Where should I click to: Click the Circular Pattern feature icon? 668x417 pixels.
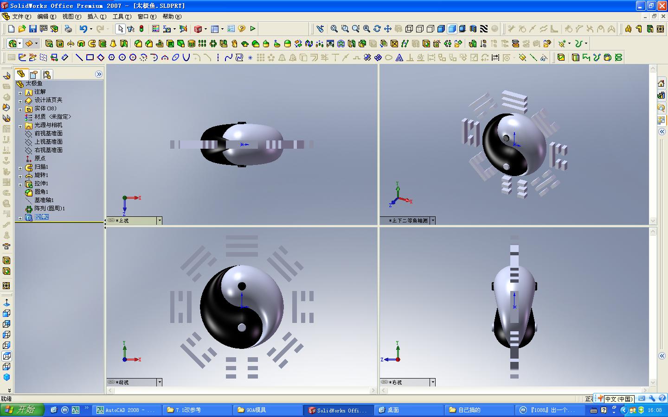pos(212,44)
